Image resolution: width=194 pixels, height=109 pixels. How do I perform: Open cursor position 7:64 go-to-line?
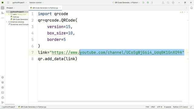click(x=147, y=107)
